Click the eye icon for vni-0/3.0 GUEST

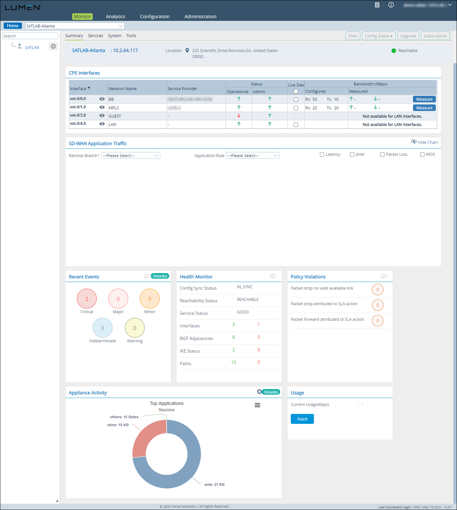[102, 116]
